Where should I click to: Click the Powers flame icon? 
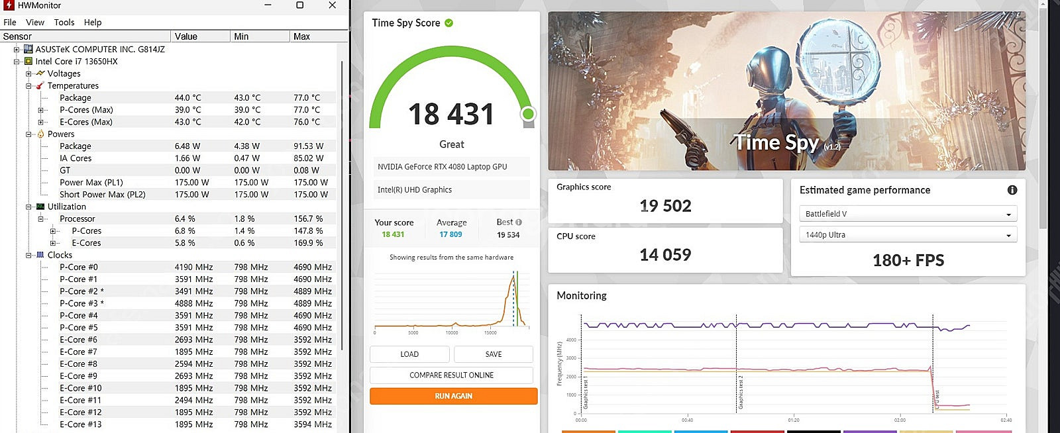tap(40, 134)
